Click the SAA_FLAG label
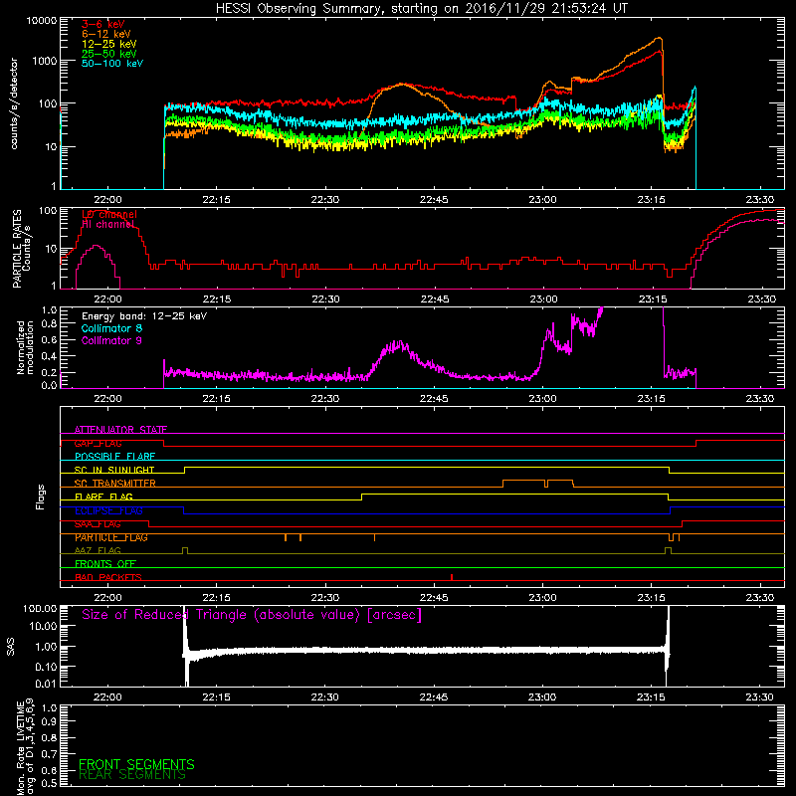The width and height of the screenshot is (796, 796). pos(98,523)
